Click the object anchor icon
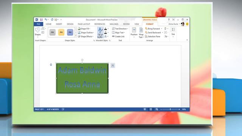Viewport: 242px width, 136px height. point(51,65)
